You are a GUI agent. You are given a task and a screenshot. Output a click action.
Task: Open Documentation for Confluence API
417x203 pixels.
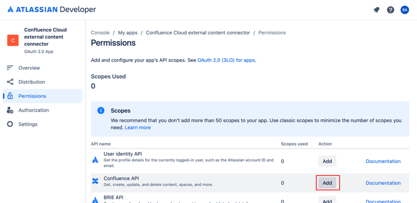pos(383,183)
